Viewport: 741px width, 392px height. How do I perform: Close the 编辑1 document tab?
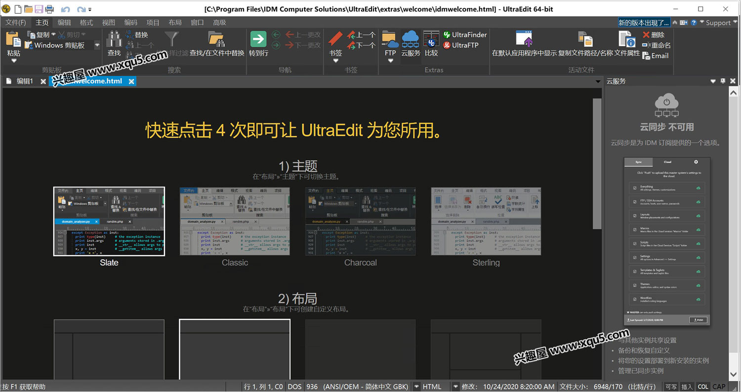pyautogui.click(x=43, y=81)
